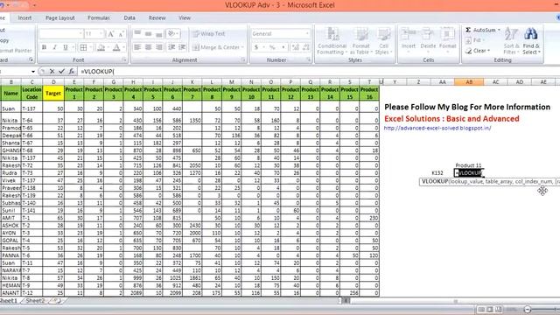The height and width of the screenshot is (315, 560).
Task: Click Decrease Decimal icon
Action: click(x=306, y=47)
